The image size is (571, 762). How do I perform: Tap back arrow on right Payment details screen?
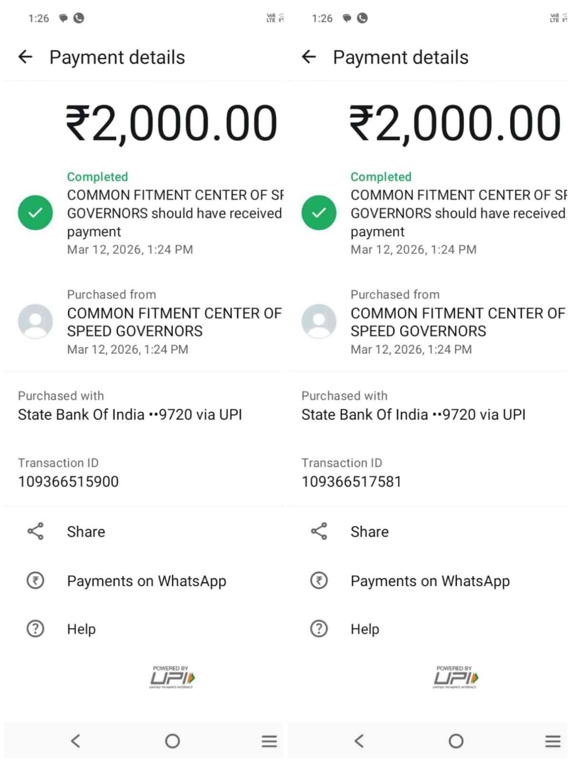point(309,57)
